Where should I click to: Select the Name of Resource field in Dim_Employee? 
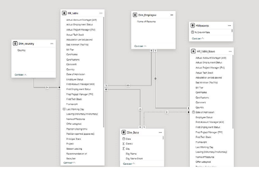[147, 21]
